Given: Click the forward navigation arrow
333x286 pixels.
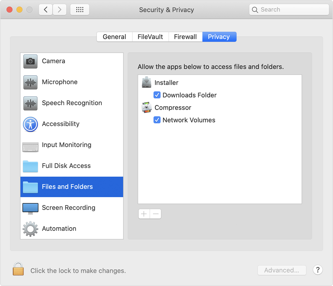Looking at the screenshot, I should tap(59, 9).
